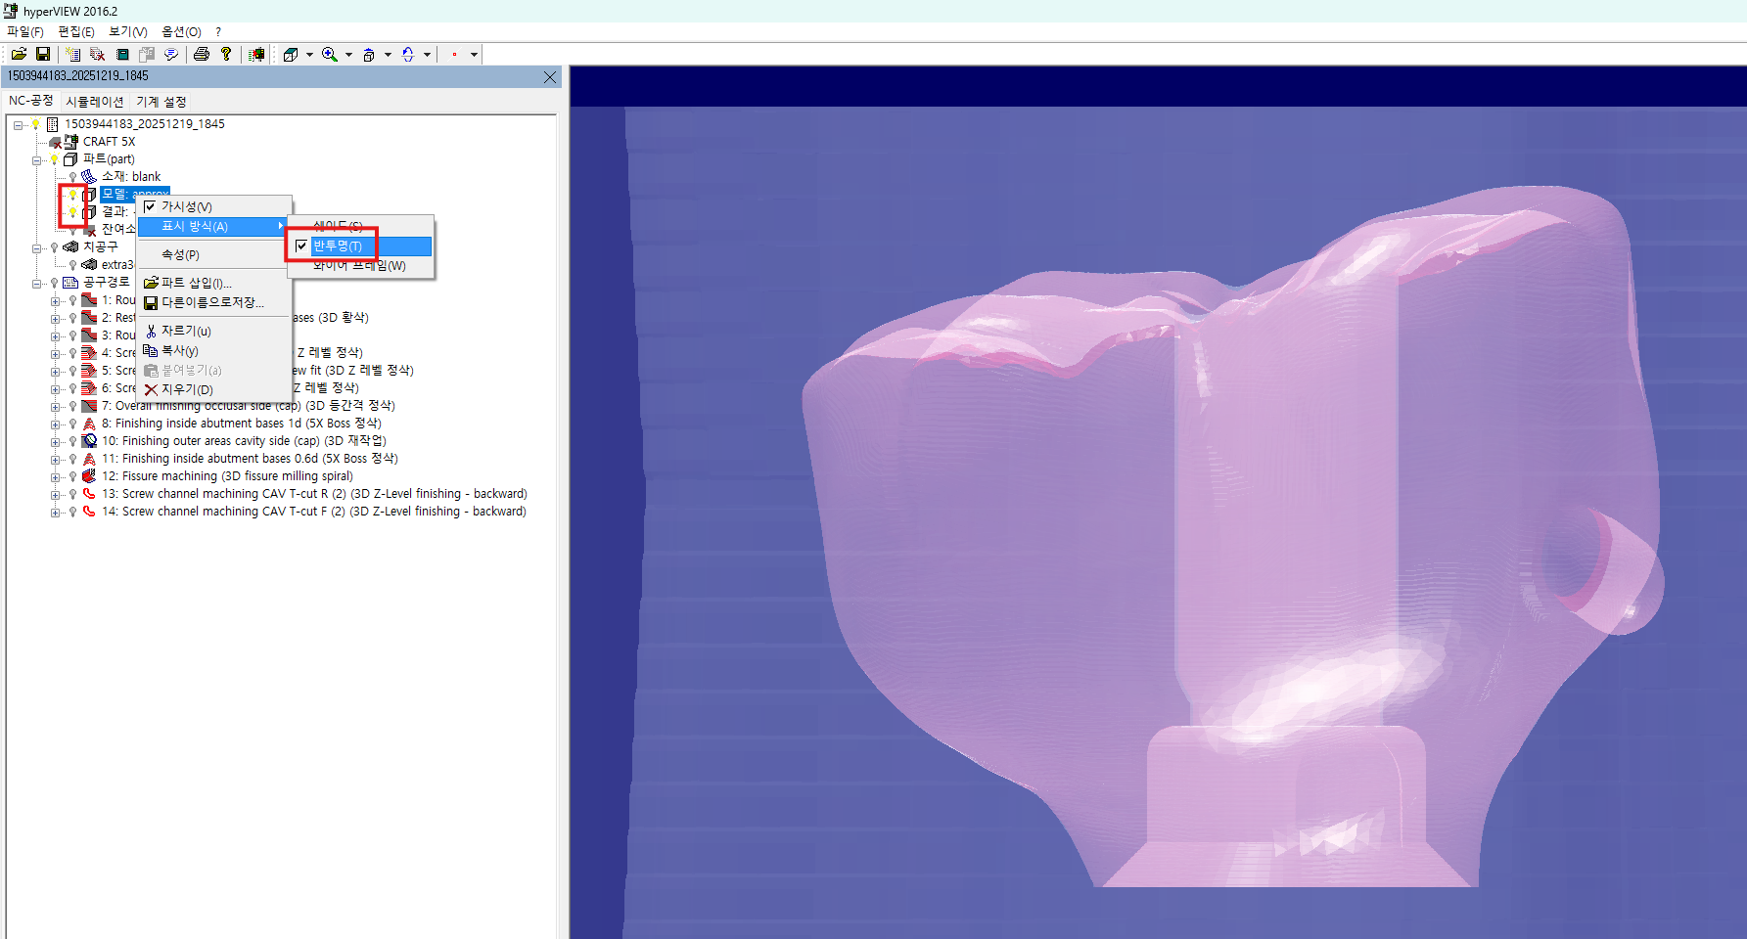Click the speech bubble comment toolbar icon

click(x=171, y=55)
